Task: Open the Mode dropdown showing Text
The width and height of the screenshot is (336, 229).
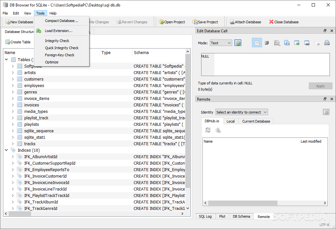Action: pyautogui.click(x=221, y=43)
